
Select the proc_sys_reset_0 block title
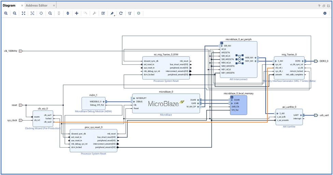coord(94,127)
